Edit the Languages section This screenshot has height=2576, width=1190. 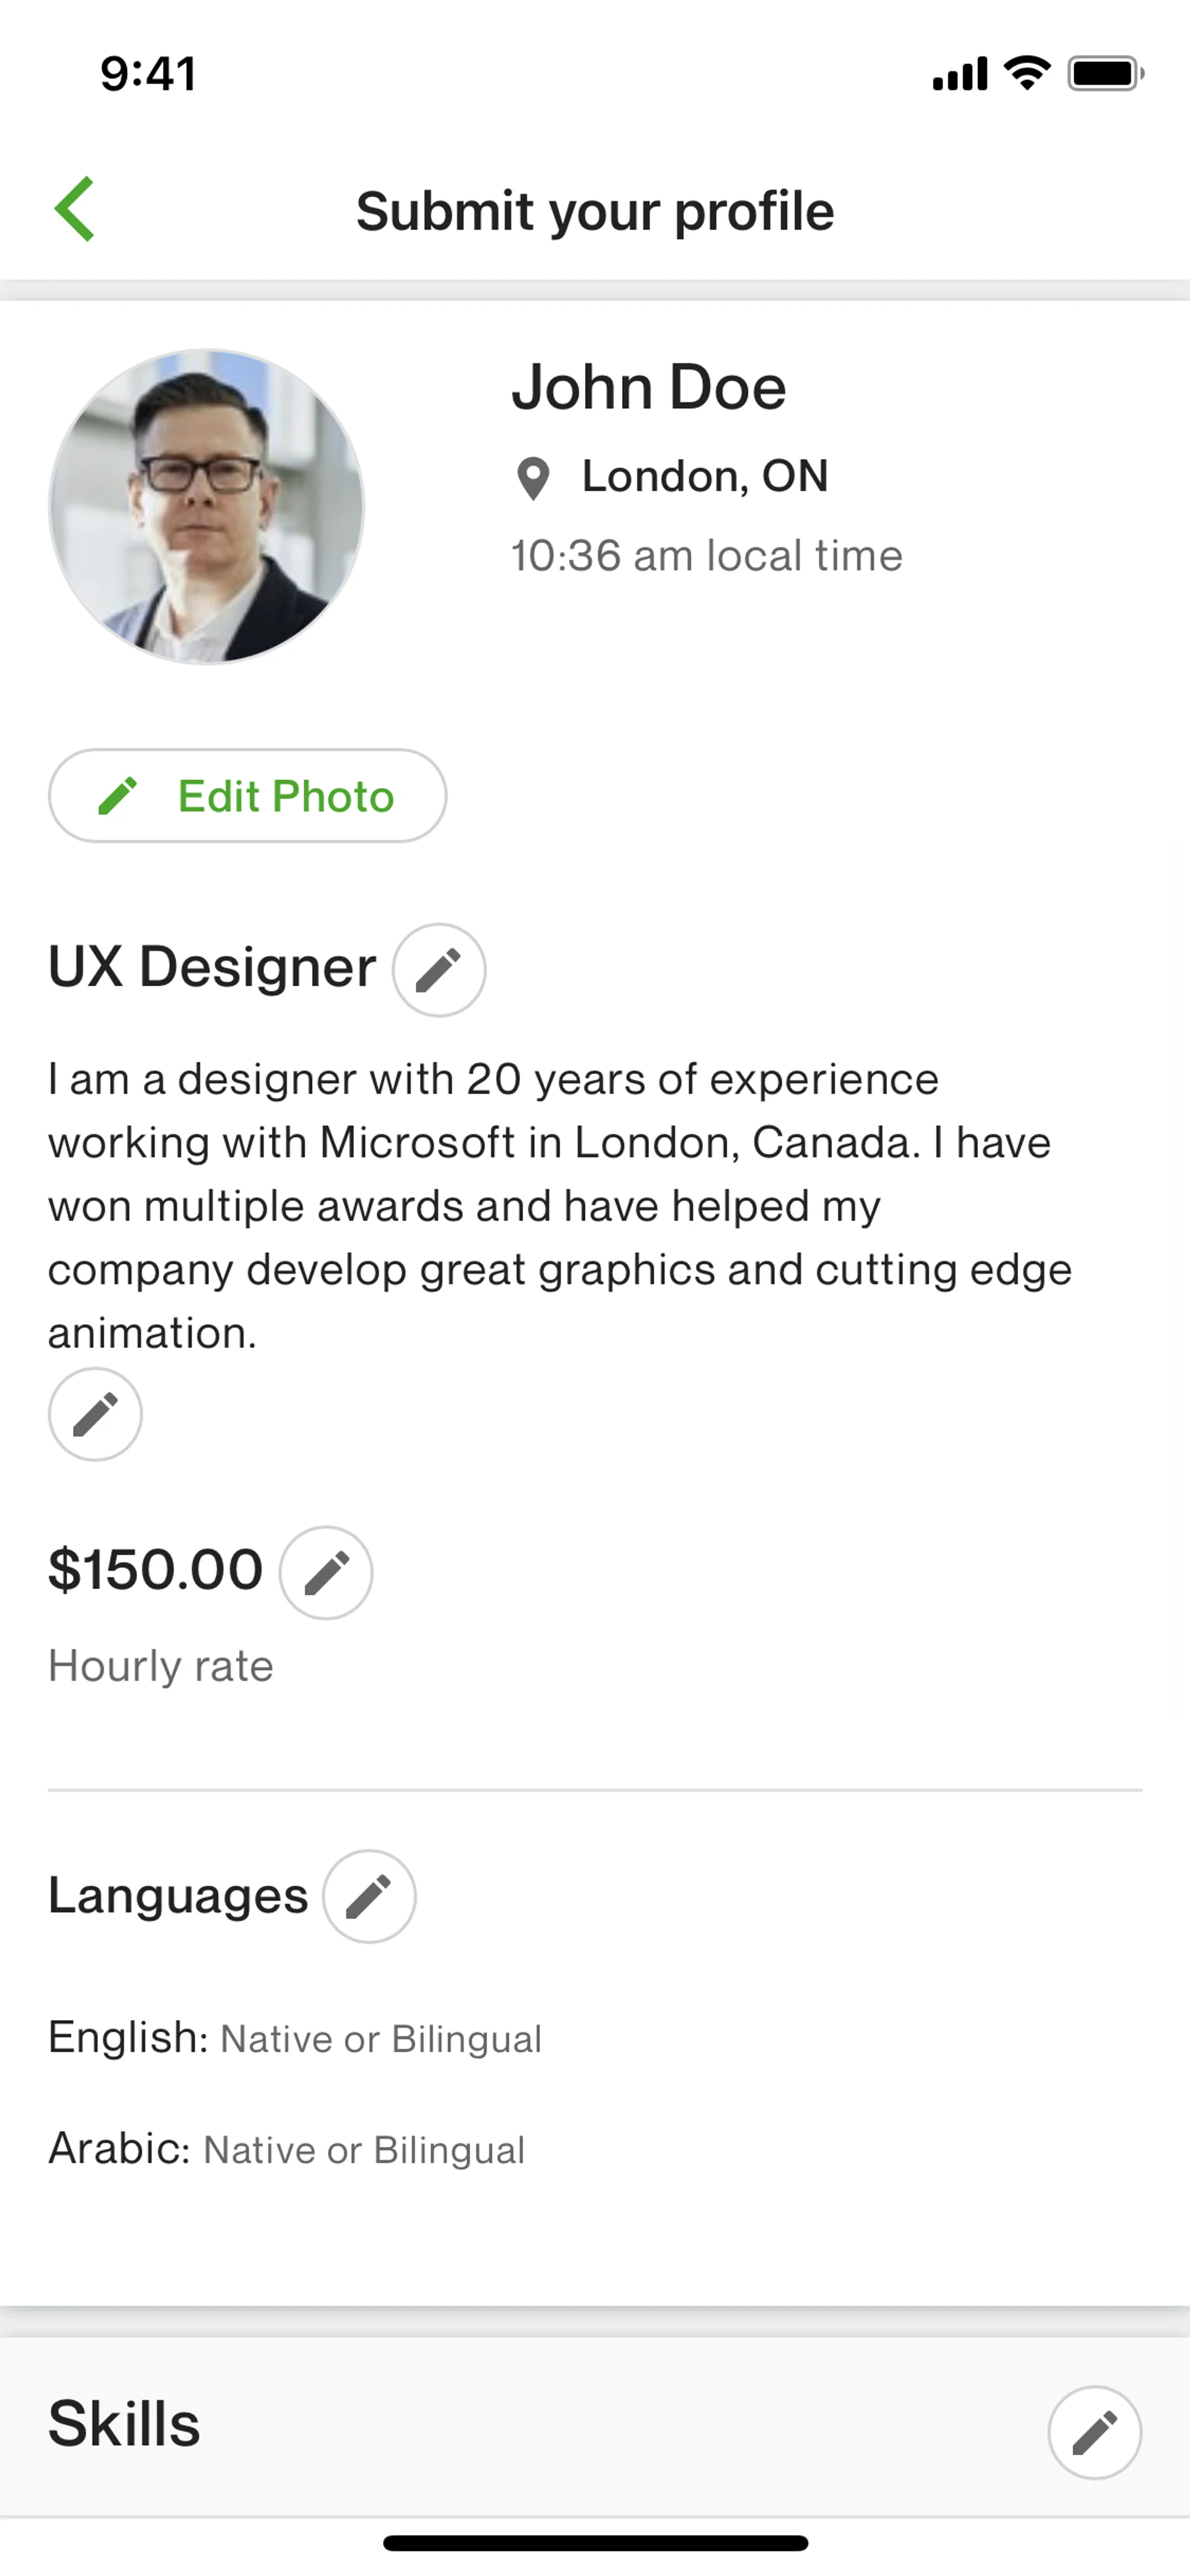[x=369, y=1896]
